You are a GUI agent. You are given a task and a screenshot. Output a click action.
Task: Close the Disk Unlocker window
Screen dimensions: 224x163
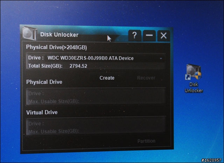coord(164,36)
